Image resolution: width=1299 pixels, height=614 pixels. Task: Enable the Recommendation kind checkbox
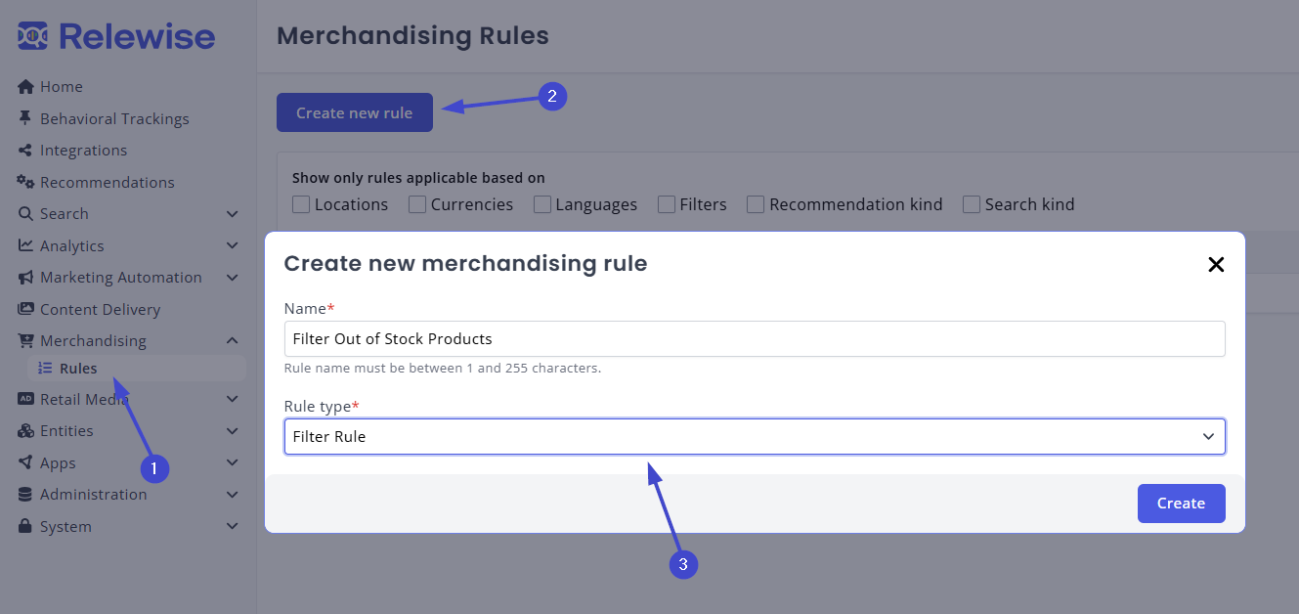pyautogui.click(x=755, y=204)
